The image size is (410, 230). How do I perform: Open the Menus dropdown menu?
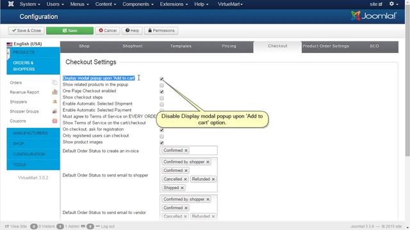pyautogui.click(x=79, y=4)
